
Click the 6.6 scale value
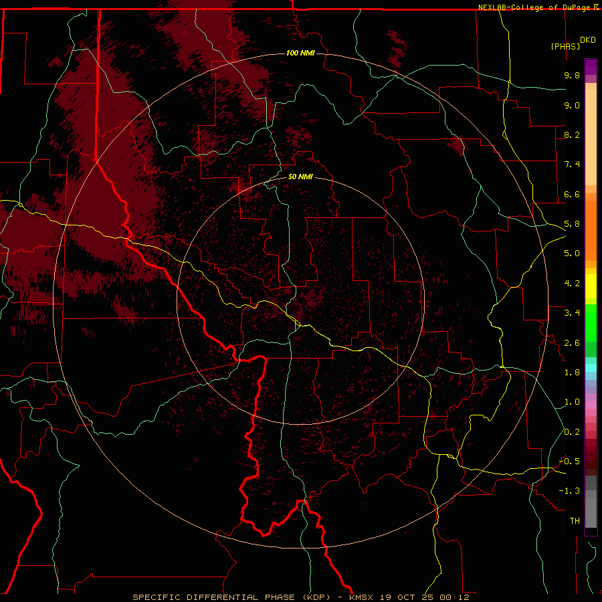(x=572, y=194)
